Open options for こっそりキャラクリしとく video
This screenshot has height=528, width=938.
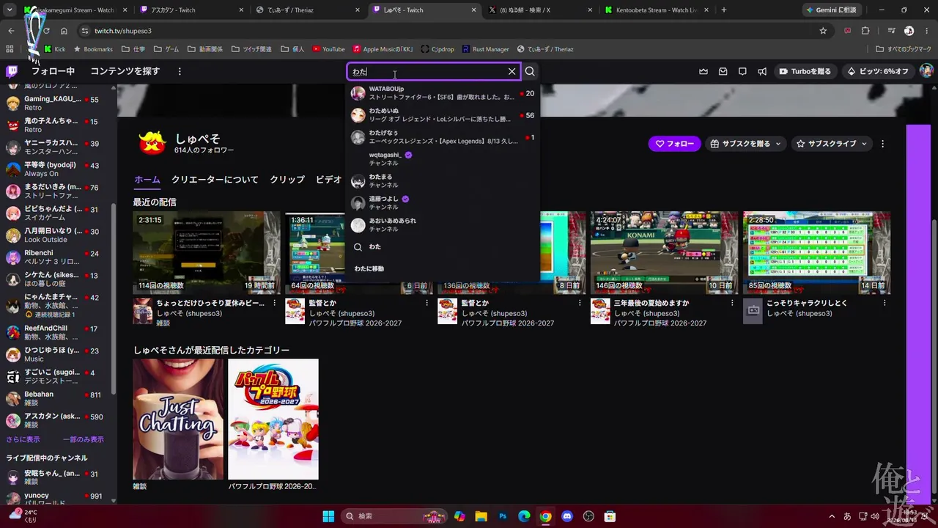pyautogui.click(x=885, y=303)
